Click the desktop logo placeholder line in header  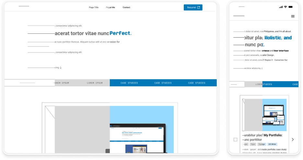pos(24,6)
